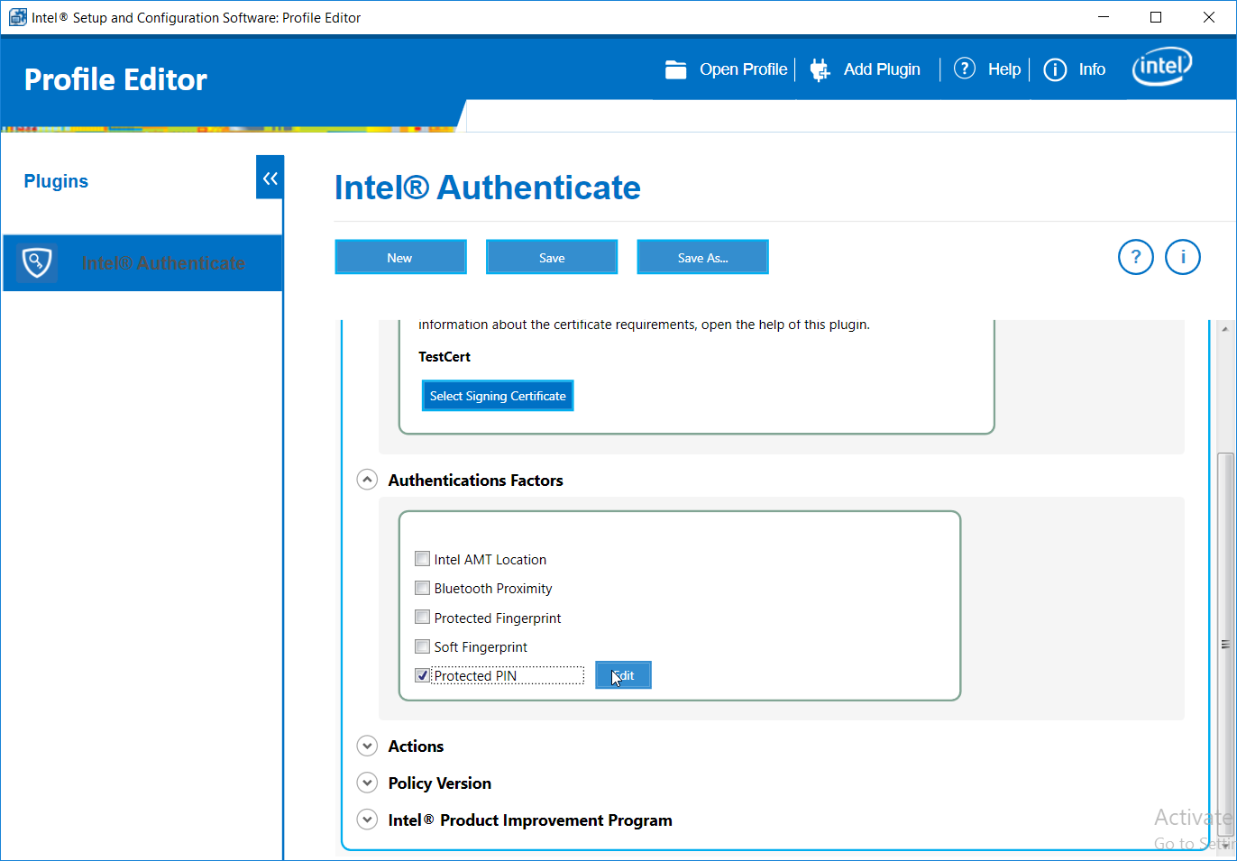Click Select Signing Certificate button
This screenshot has width=1237, height=861.
(498, 396)
